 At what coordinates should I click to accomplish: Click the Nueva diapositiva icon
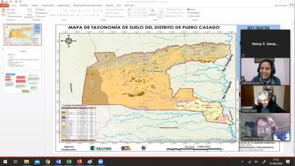(30, 11)
